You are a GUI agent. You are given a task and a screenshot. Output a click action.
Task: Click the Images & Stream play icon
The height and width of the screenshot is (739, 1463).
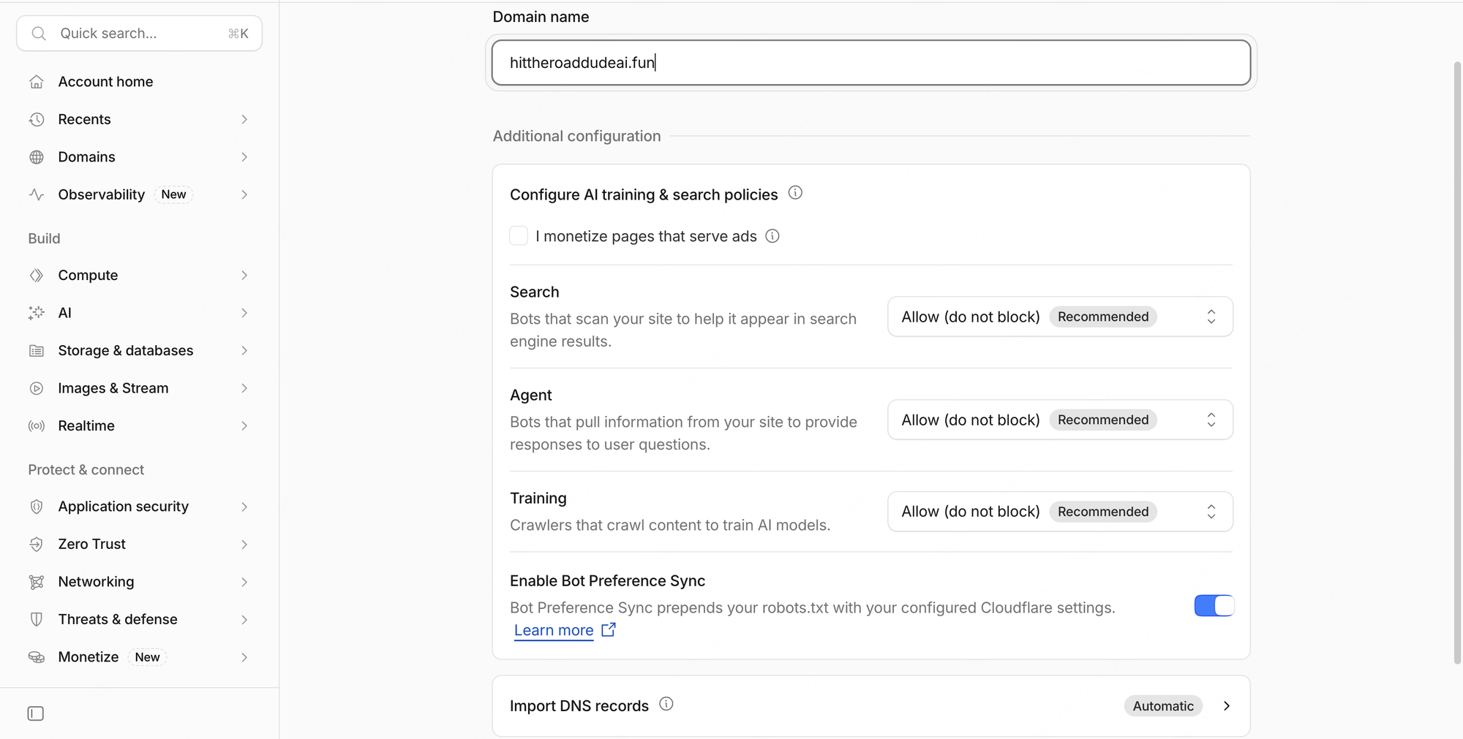[x=37, y=388]
